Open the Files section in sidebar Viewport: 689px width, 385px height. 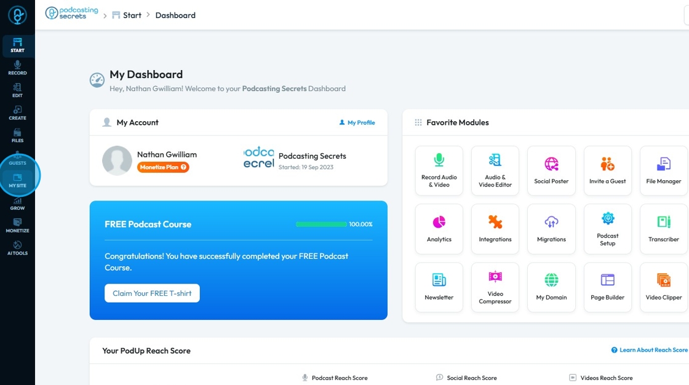point(18,136)
